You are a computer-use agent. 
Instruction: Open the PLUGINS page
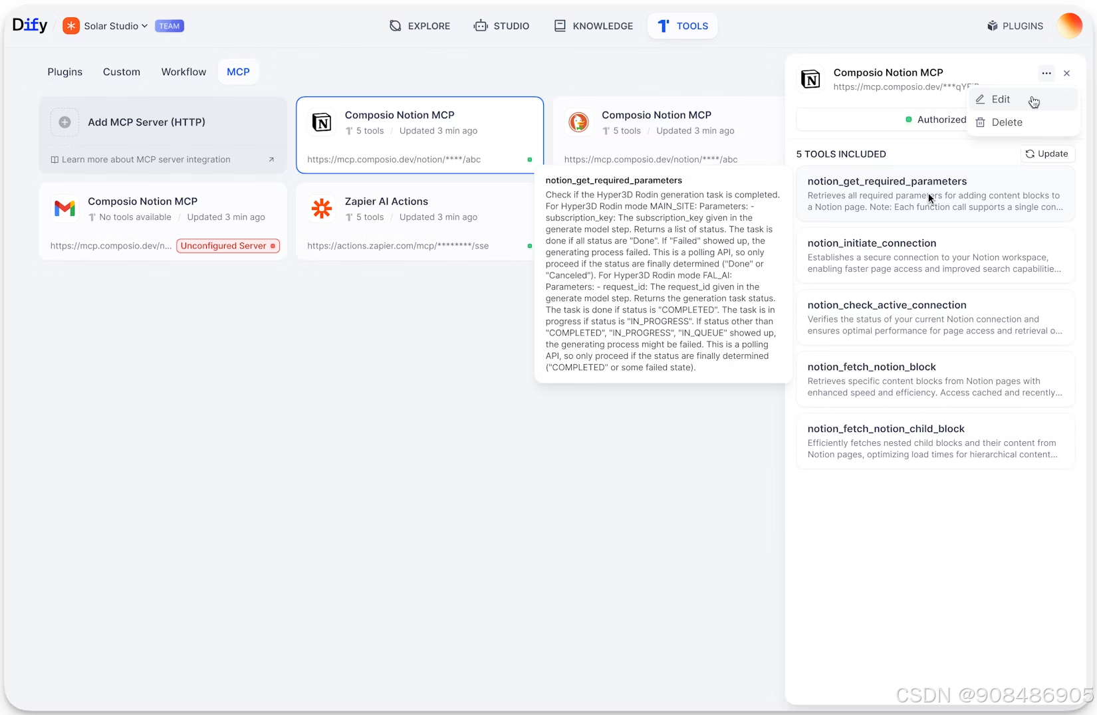coord(1015,26)
